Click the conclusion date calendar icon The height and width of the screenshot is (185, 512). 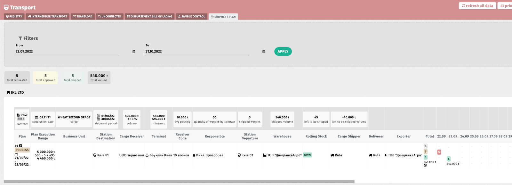pos(36,117)
